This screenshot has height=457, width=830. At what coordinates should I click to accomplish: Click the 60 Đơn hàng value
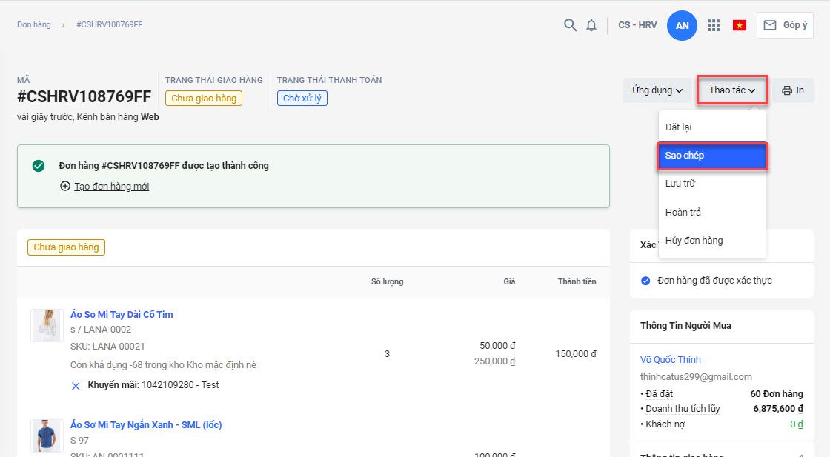[777, 393]
